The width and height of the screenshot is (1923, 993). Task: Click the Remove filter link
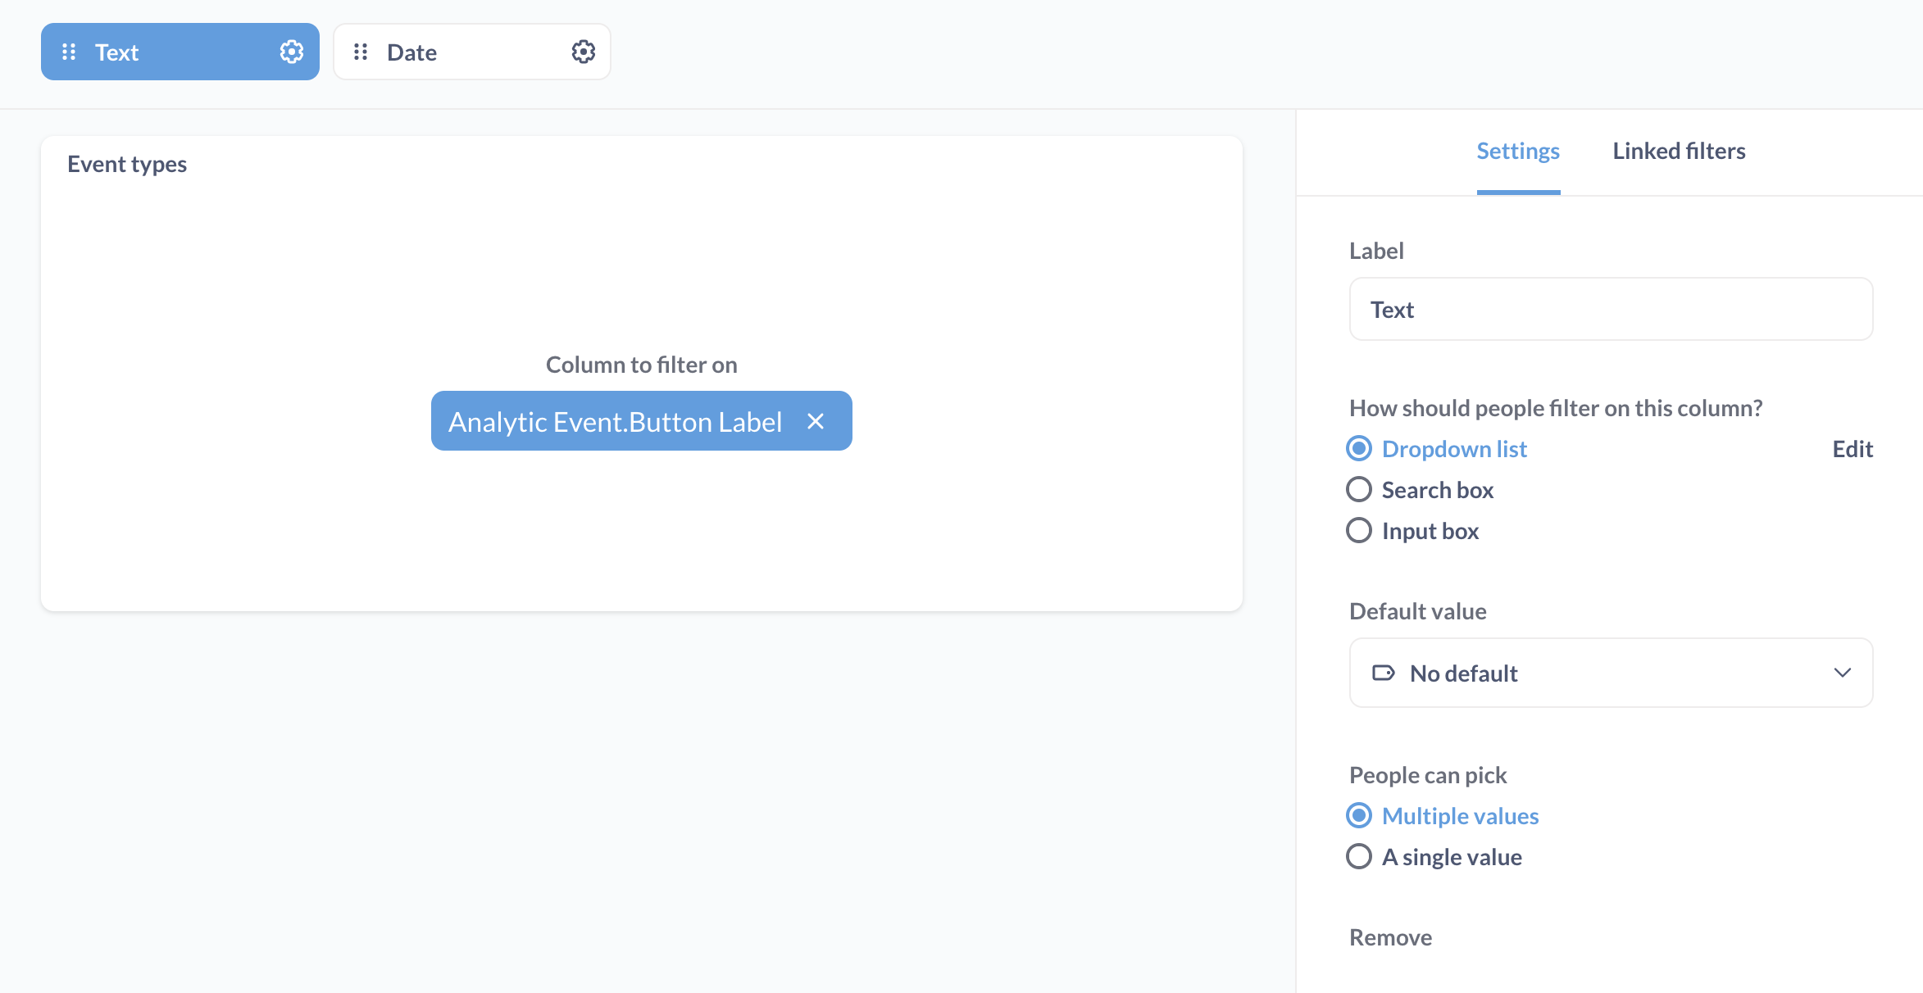[x=1390, y=936]
